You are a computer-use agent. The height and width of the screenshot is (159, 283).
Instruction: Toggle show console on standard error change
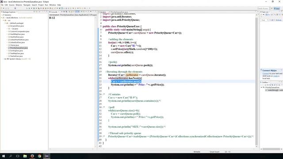tap(79, 12)
